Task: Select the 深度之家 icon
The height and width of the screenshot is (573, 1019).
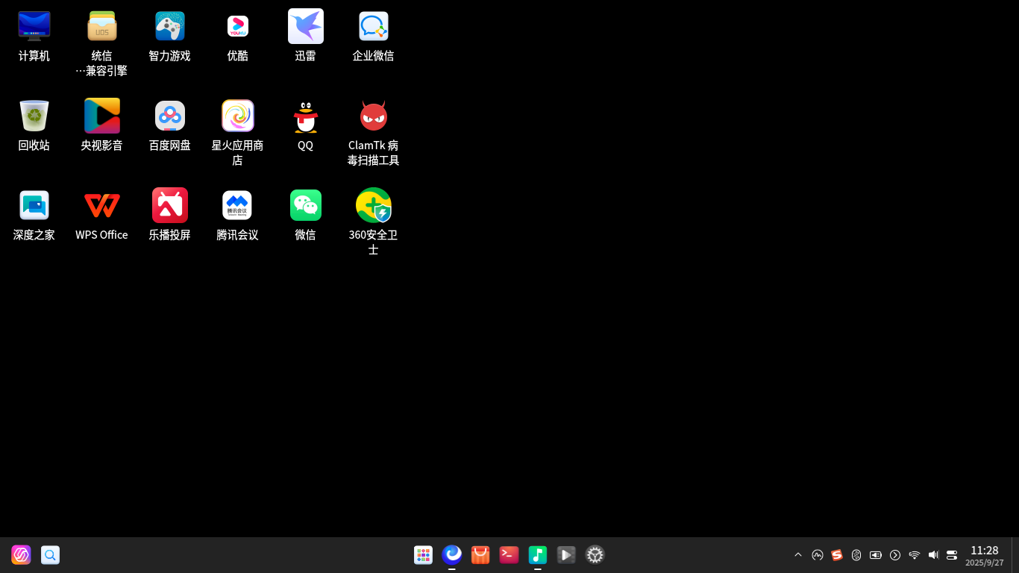Action: tap(34, 205)
